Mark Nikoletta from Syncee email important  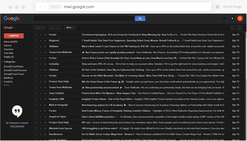pyautogui.click(x=45, y=129)
